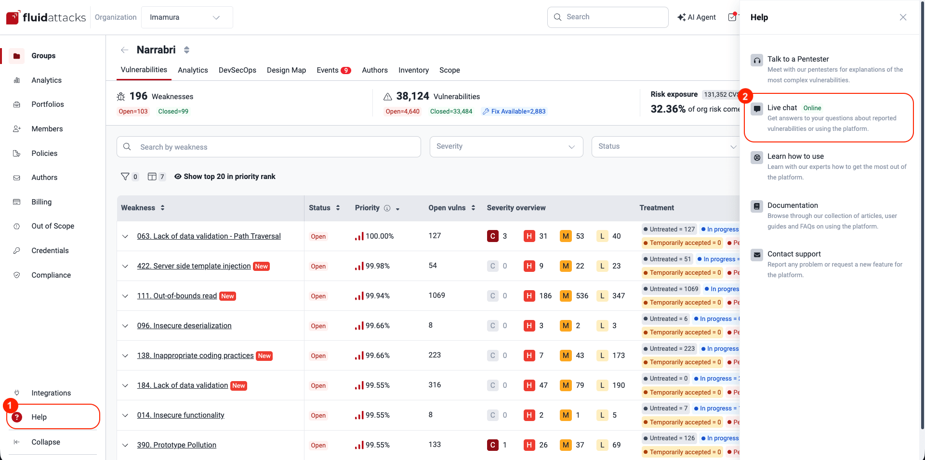
Task: Open the Status filter dropdown
Action: pyautogui.click(x=665, y=146)
